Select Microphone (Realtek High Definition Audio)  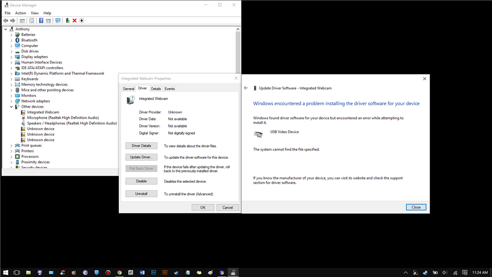63,118
